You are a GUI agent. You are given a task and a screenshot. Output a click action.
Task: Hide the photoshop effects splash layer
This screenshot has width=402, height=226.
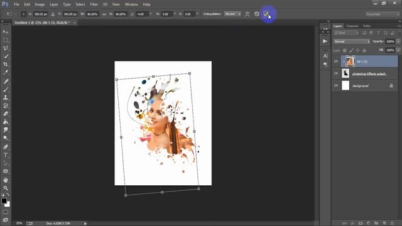[x=336, y=73]
